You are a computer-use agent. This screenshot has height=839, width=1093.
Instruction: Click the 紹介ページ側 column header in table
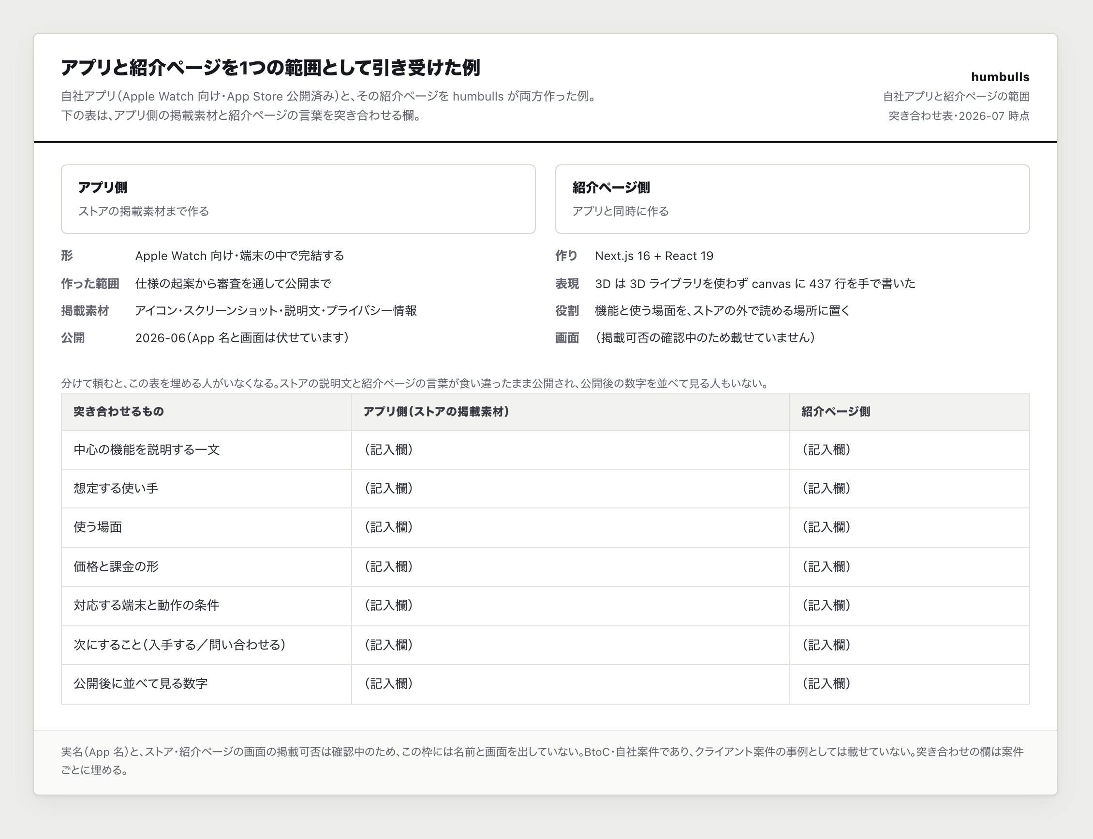(836, 411)
